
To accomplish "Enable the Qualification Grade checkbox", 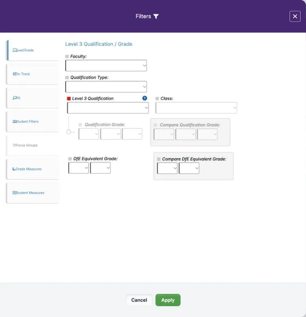I will click(x=80, y=125).
